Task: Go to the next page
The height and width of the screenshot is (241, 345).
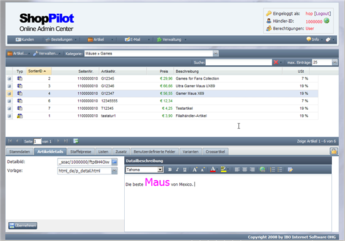Action: coord(58,141)
